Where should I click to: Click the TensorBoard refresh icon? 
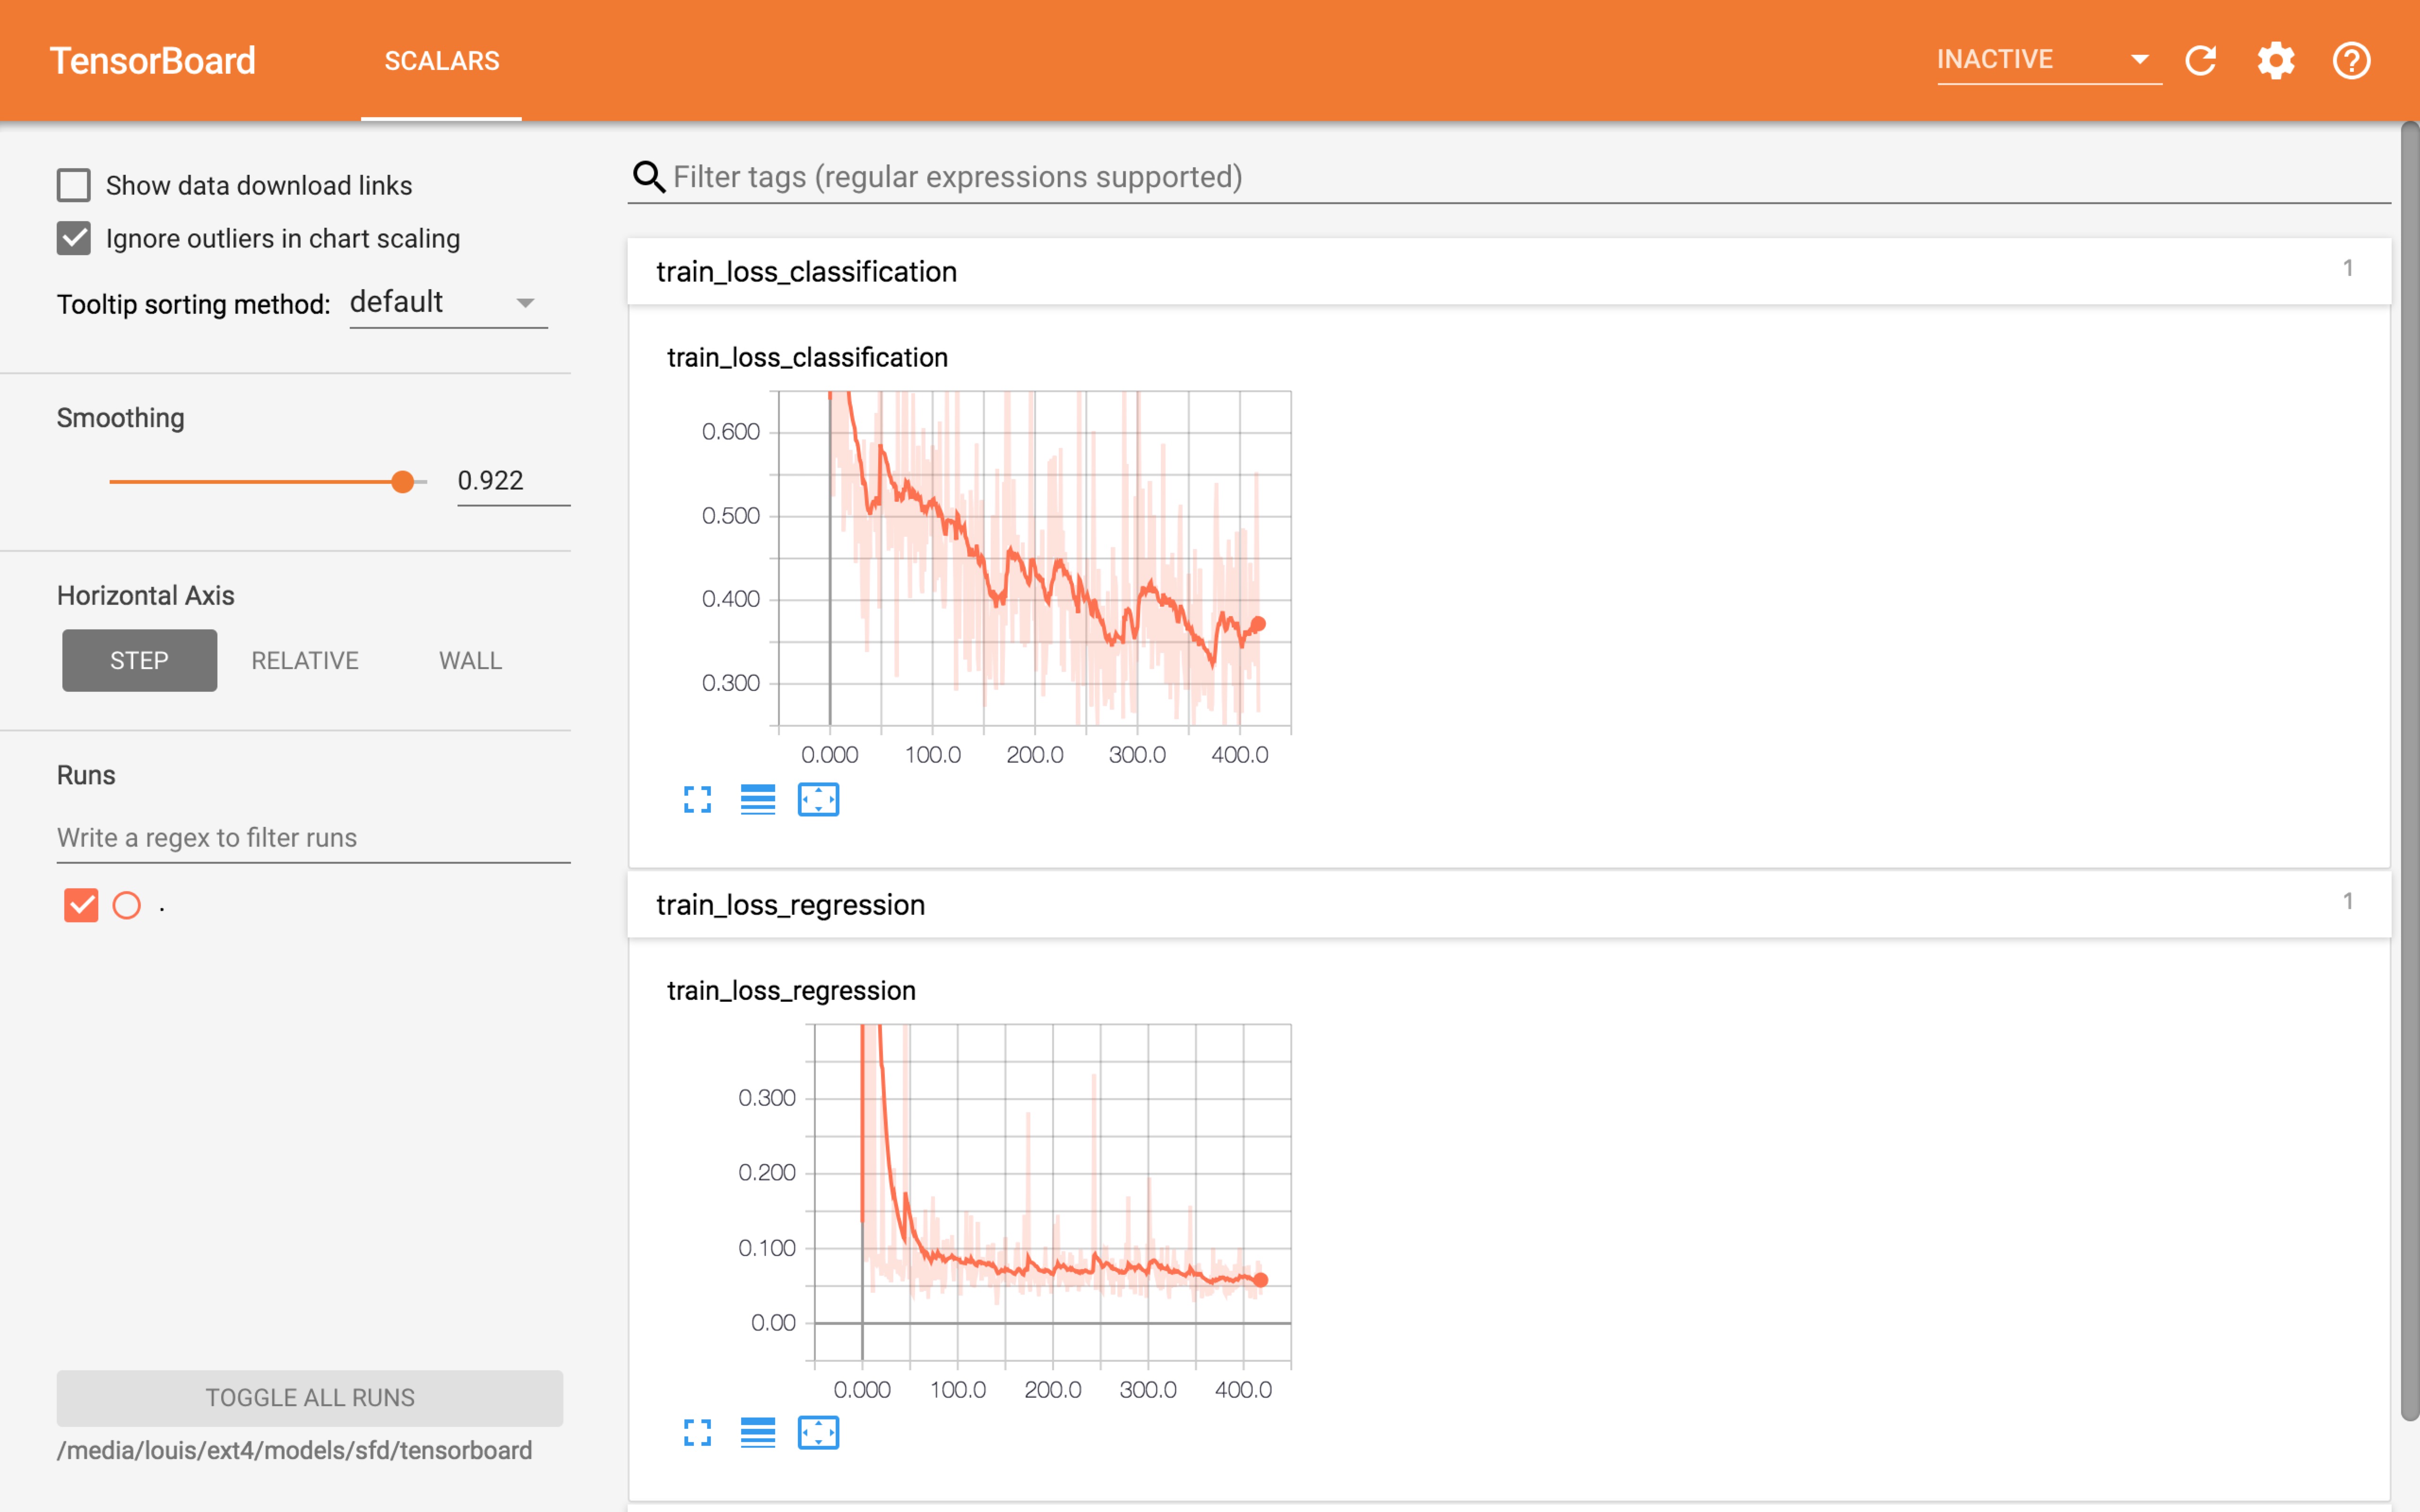click(x=2204, y=59)
